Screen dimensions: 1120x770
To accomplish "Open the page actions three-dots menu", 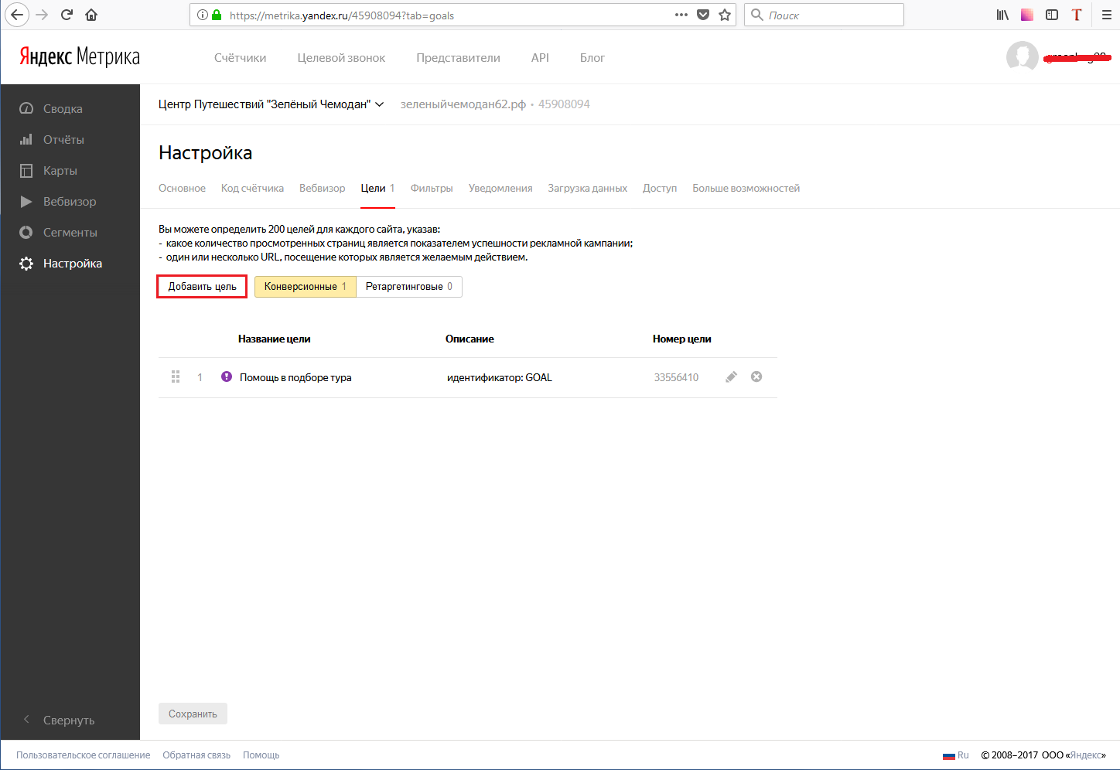I will pos(681,15).
